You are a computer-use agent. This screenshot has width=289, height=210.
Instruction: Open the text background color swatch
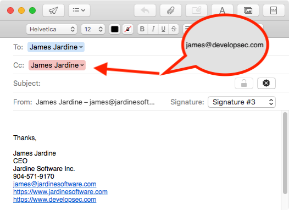(127, 29)
